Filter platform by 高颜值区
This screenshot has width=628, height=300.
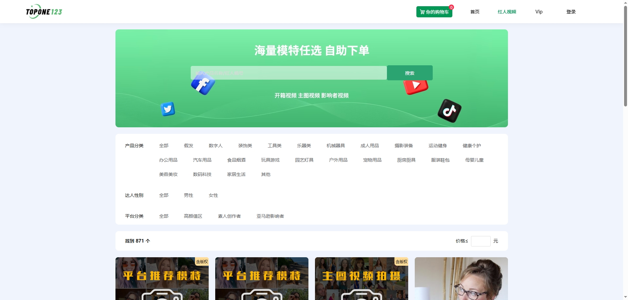click(x=193, y=216)
